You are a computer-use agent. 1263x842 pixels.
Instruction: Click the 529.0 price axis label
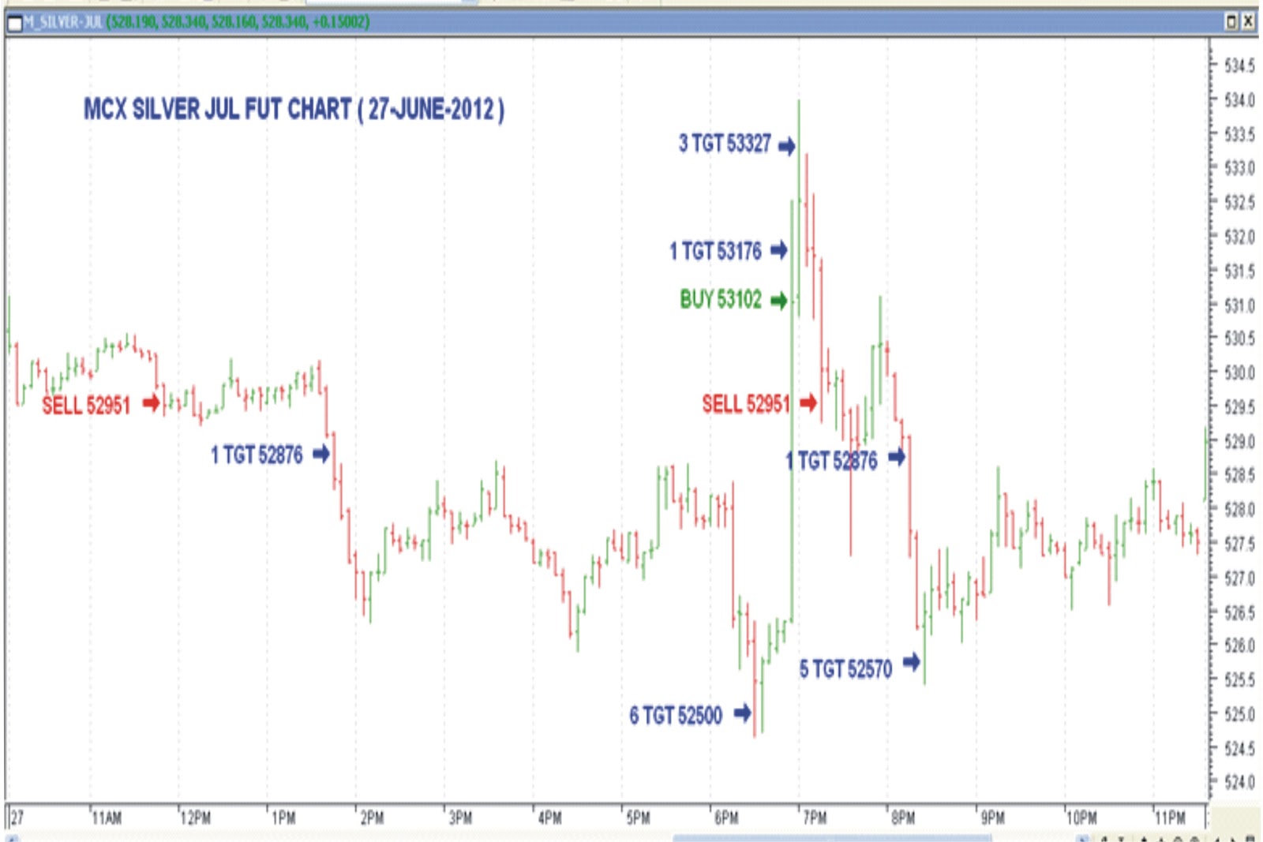1239,441
